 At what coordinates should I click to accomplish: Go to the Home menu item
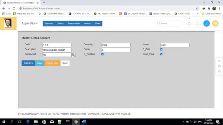(x=98, y=24)
